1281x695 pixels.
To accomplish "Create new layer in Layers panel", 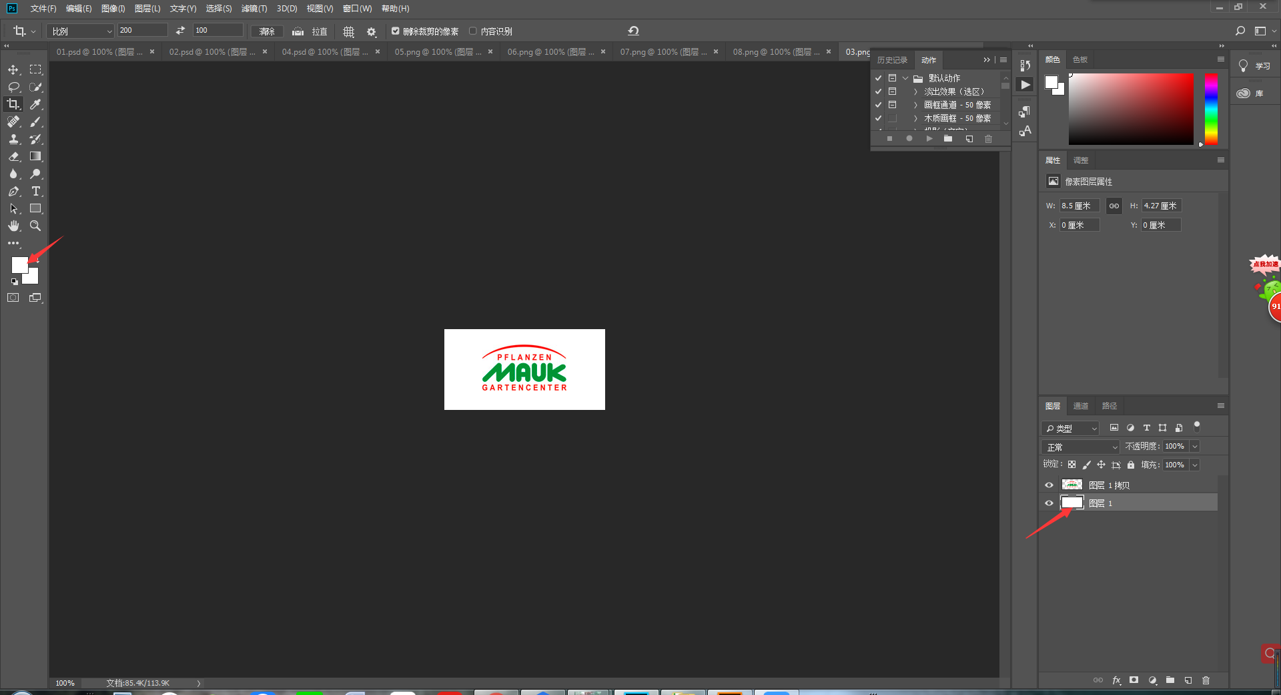I will [x=1188, y=680].
